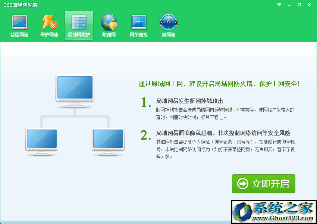Open the title bar dropdown menu arrow
The image size is (317, 224).
(279, 4)
